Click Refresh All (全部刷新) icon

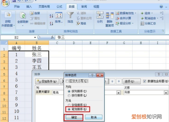(x=23, y=15)
